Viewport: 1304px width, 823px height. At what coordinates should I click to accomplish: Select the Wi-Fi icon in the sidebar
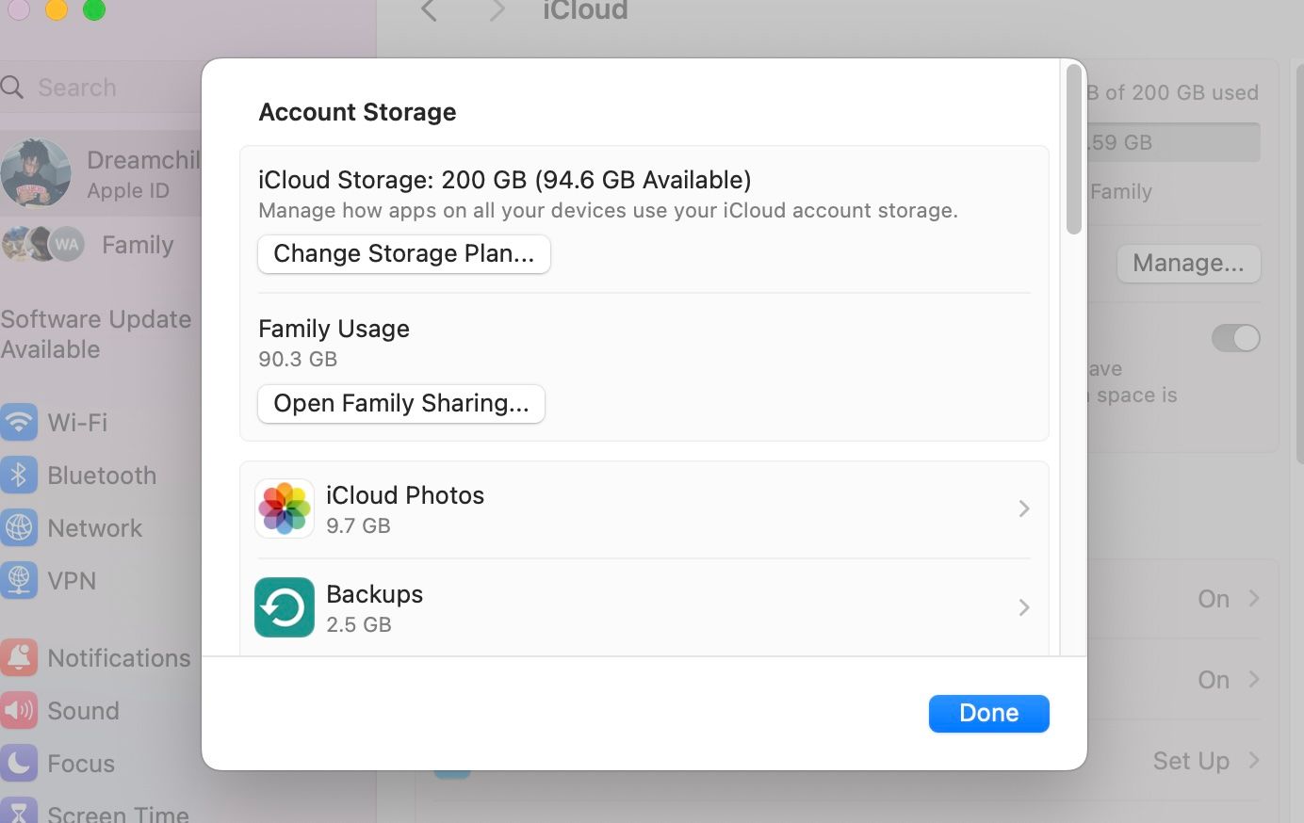(20, 423)
